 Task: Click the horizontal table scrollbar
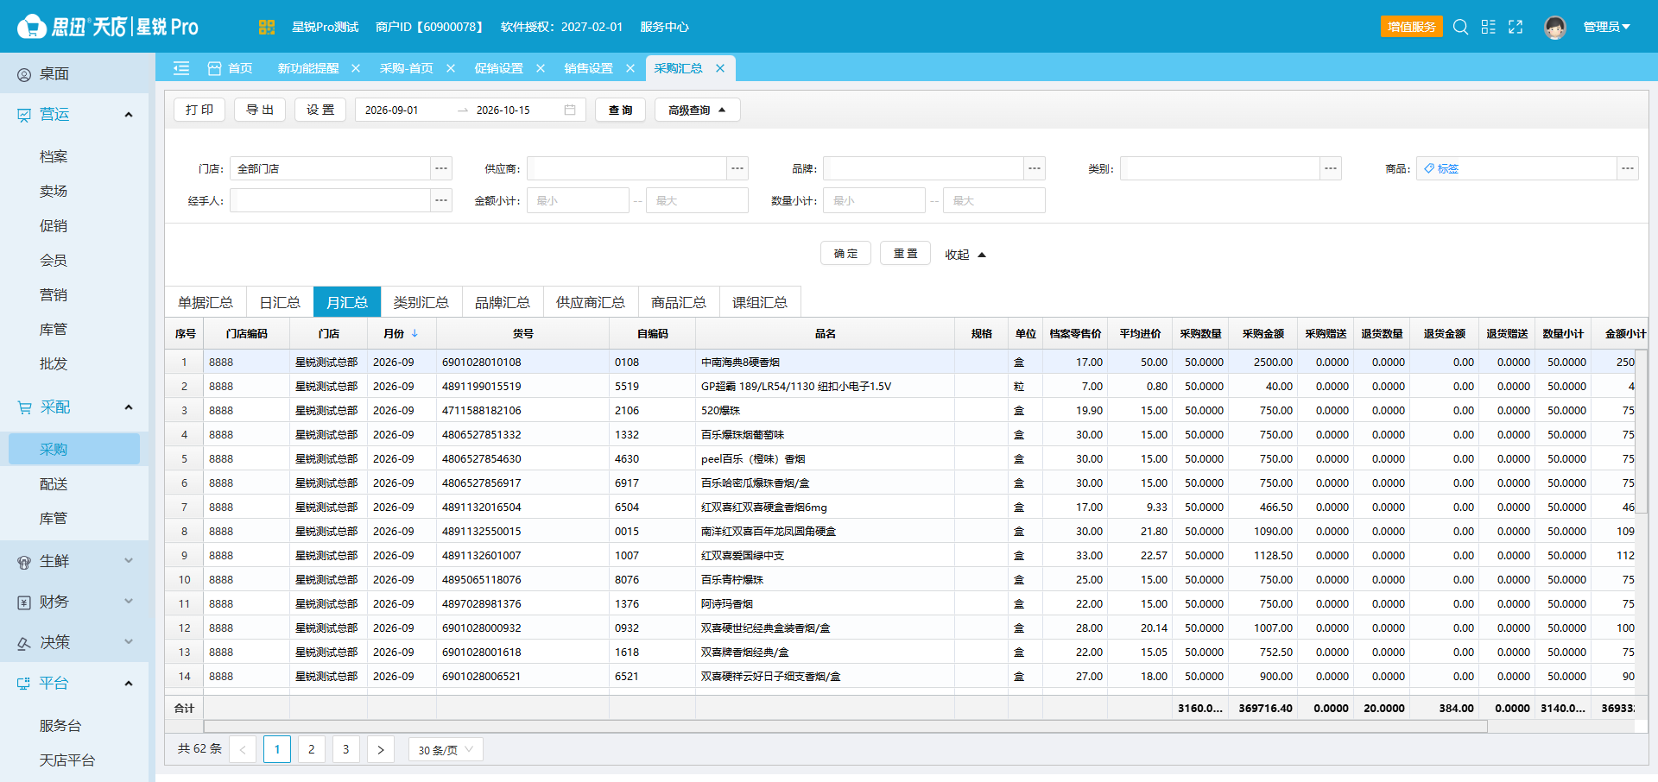pyautogui.click(x=846, y=727)
